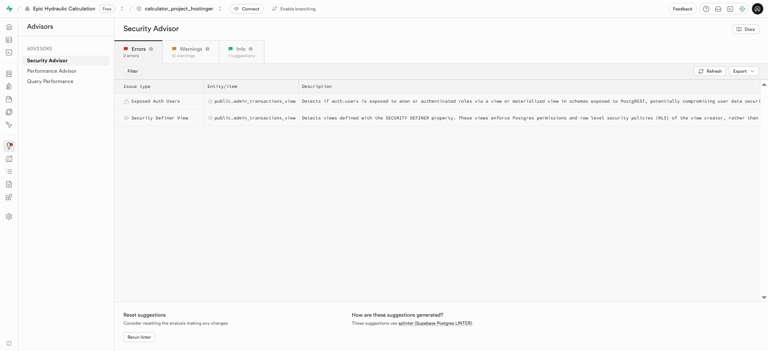Click the organization icon before Epic Hydraulic Calculation
Viewport: 768px width, 351px height.
[27, 9]
